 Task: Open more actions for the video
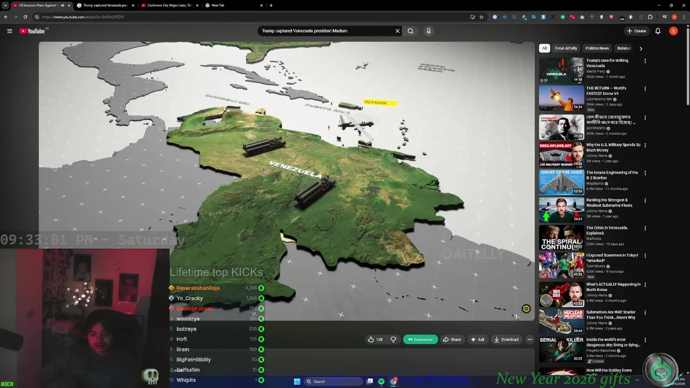(529, 339)
